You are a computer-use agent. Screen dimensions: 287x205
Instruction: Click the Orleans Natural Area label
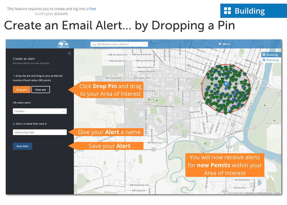pos(265,109)
